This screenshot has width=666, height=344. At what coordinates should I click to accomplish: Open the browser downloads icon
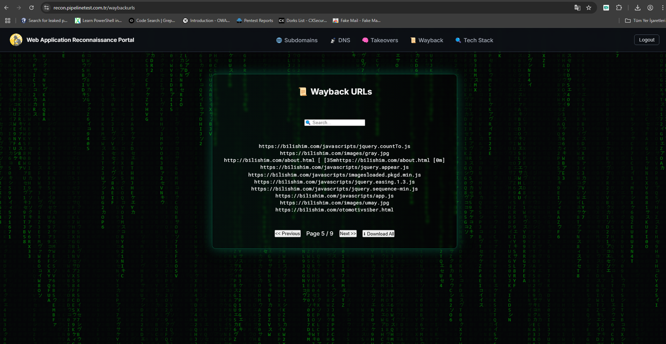coord(638,8)
